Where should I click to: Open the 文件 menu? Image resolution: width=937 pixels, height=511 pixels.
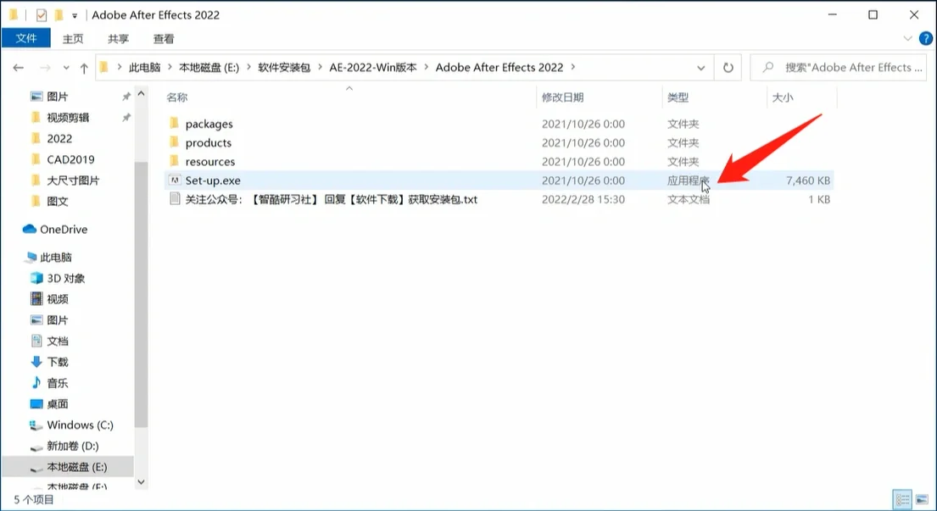(26, 37)
